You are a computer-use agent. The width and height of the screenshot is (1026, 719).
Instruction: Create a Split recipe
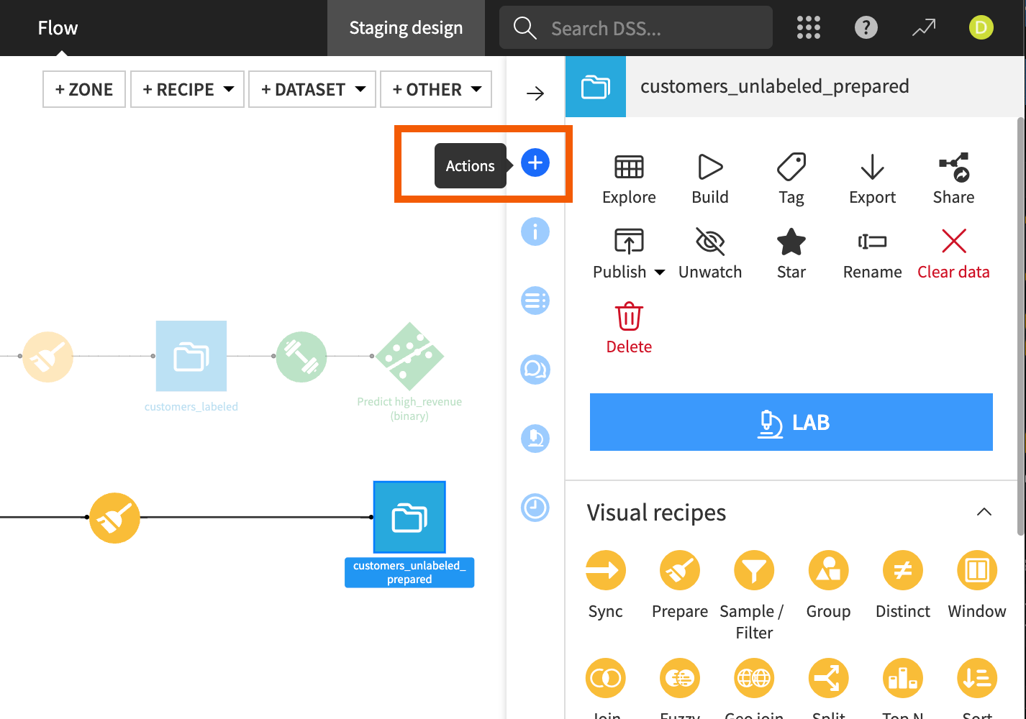point(828,678)
